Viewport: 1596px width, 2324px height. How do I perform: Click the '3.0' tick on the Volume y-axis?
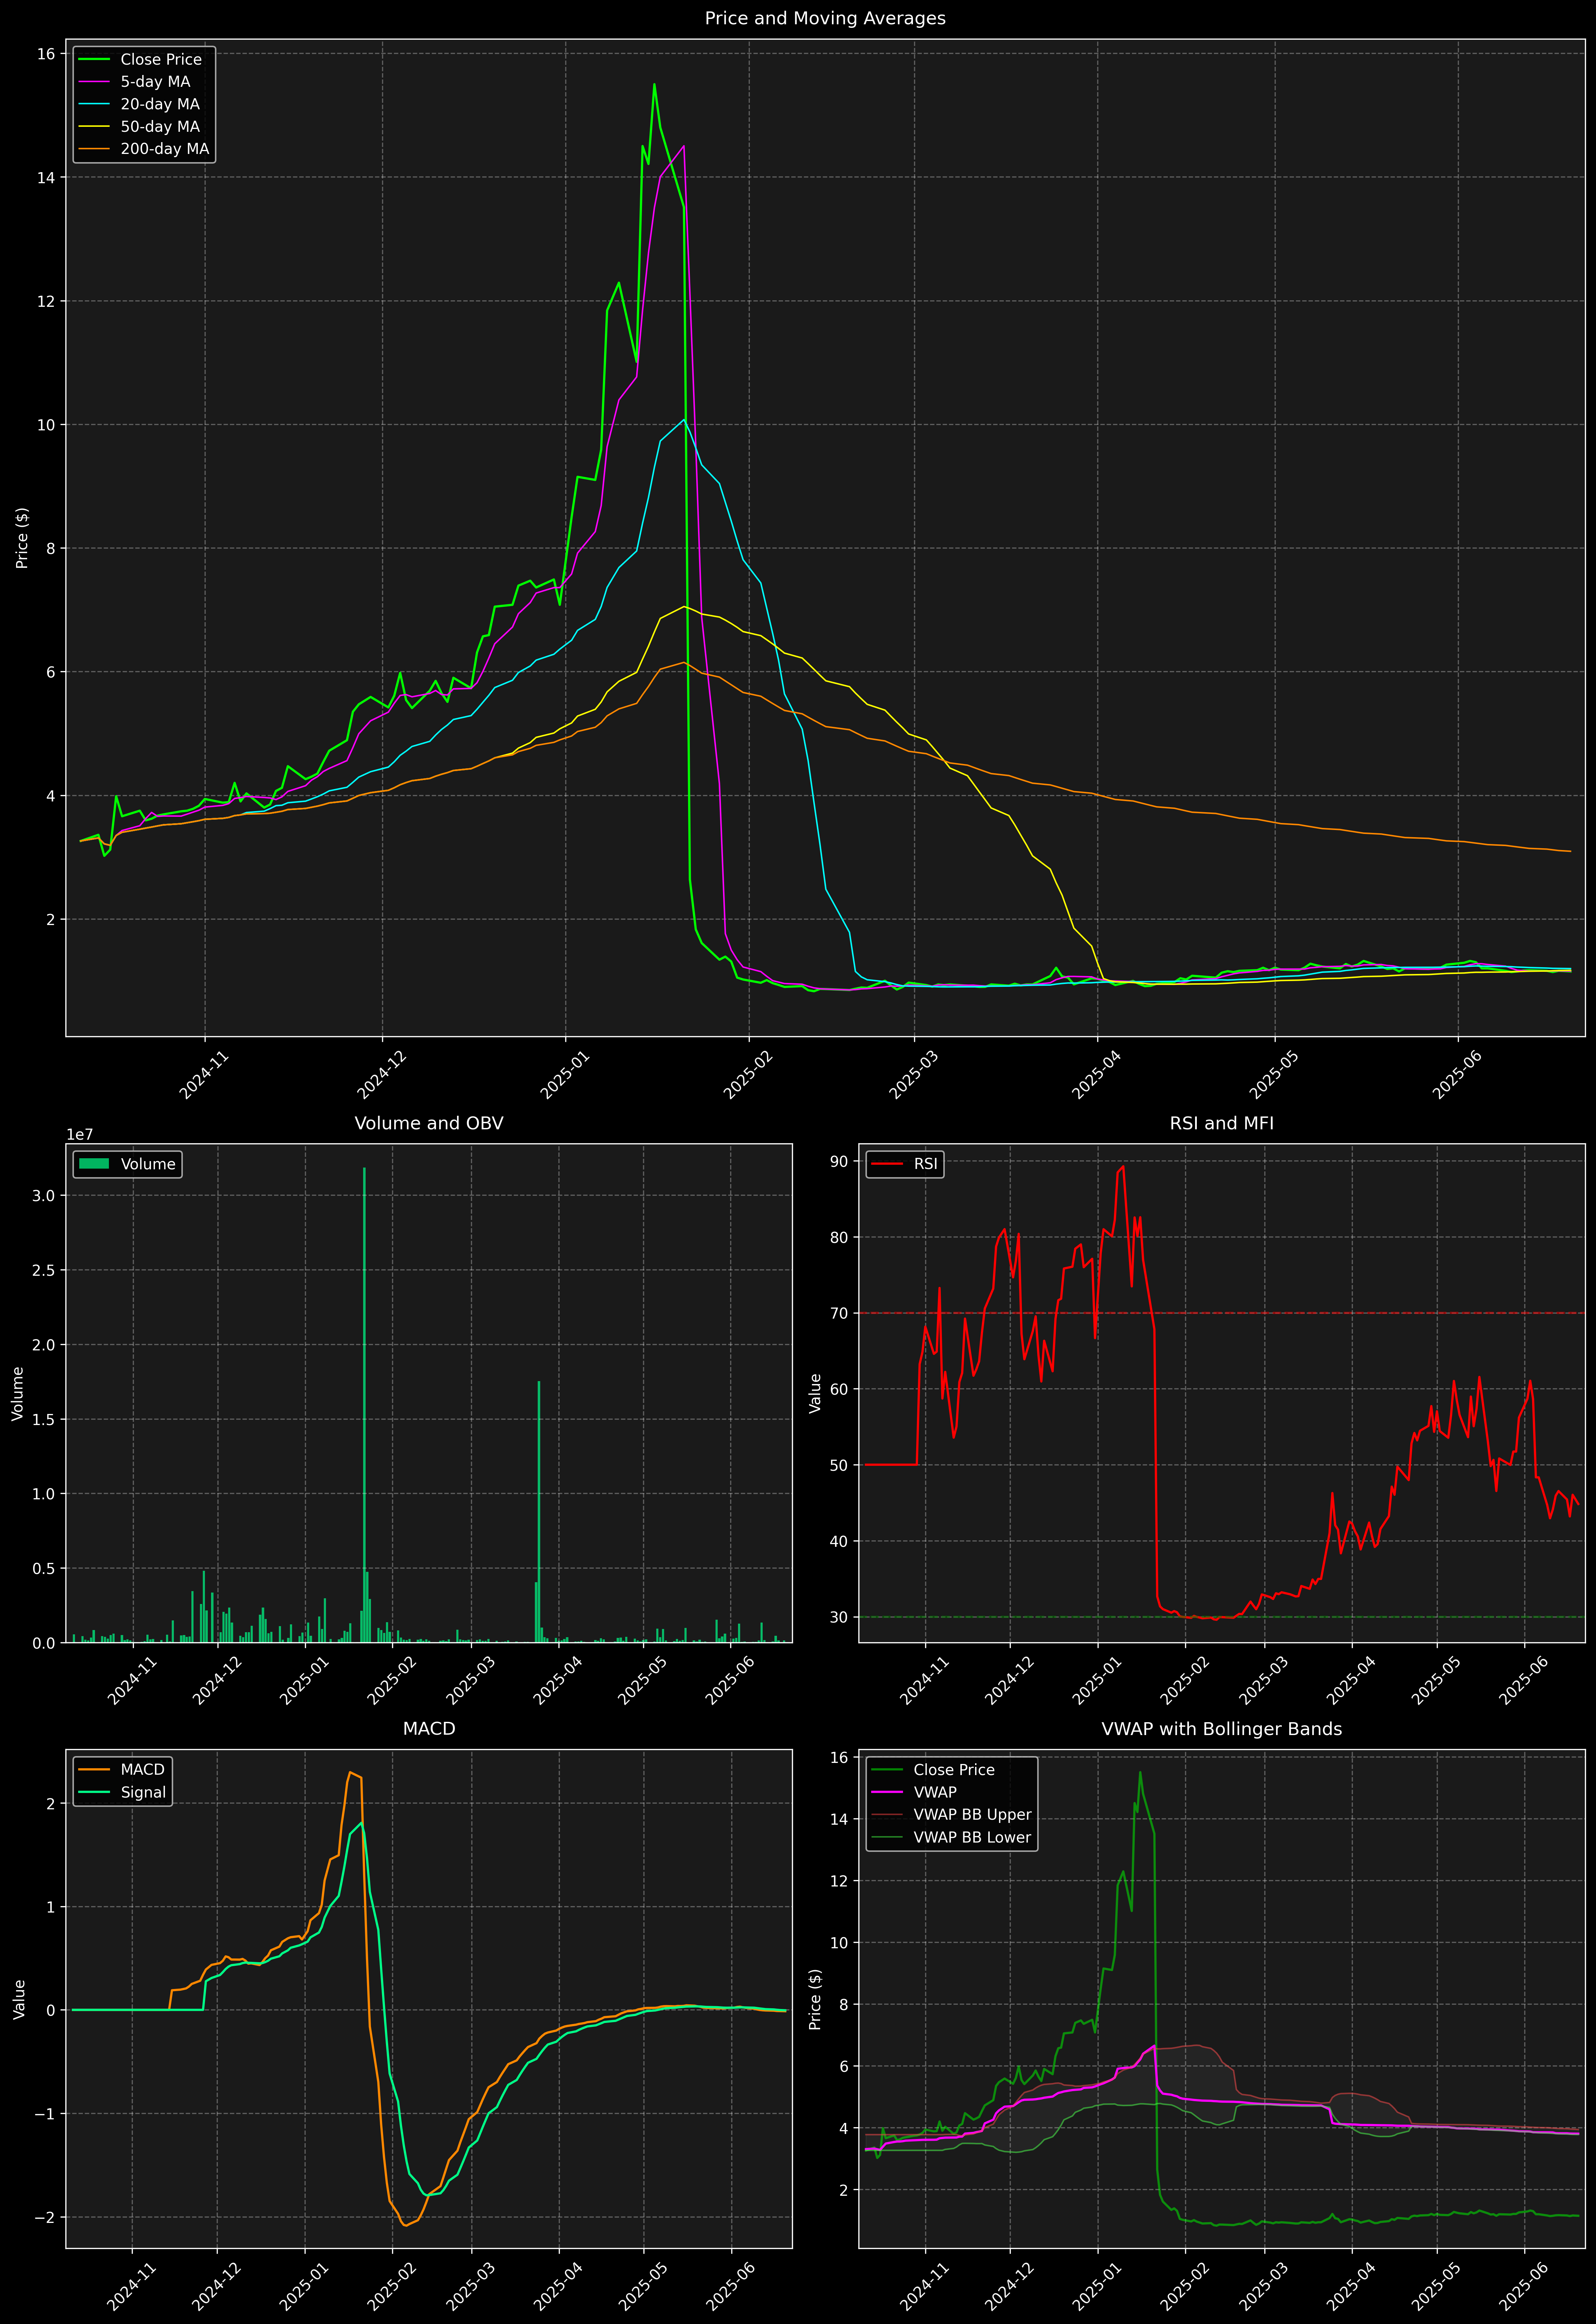(44, 1196)
